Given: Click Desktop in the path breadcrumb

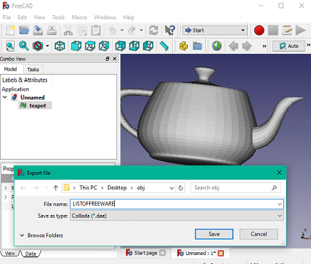Looking at the screenshot, I should coord(117,188).
